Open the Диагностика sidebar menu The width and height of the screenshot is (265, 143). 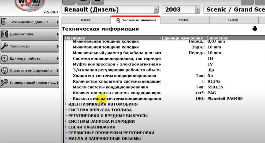30,34
